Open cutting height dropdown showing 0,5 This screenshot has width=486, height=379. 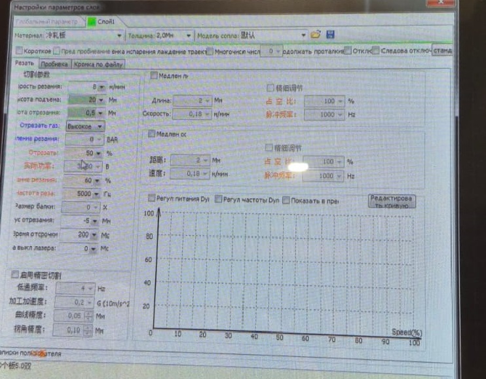click(100, 113)
